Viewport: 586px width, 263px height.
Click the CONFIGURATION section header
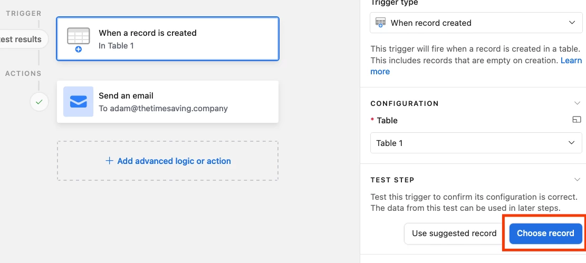click(x=405, y=103)
